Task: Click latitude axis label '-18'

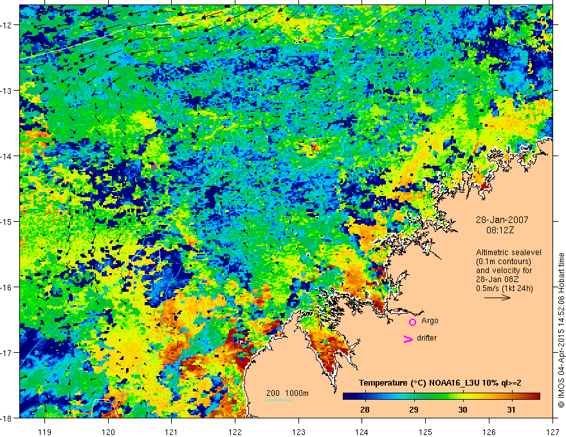Action: point(7,418)
